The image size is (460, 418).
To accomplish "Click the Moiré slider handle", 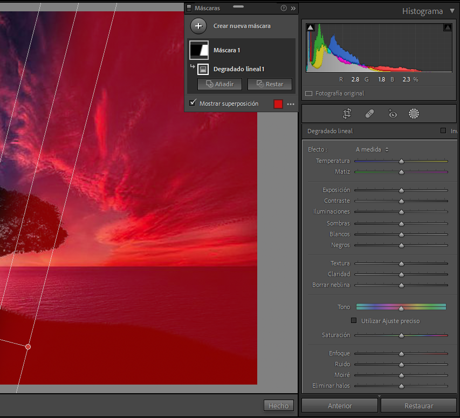I will pos(401,375).
